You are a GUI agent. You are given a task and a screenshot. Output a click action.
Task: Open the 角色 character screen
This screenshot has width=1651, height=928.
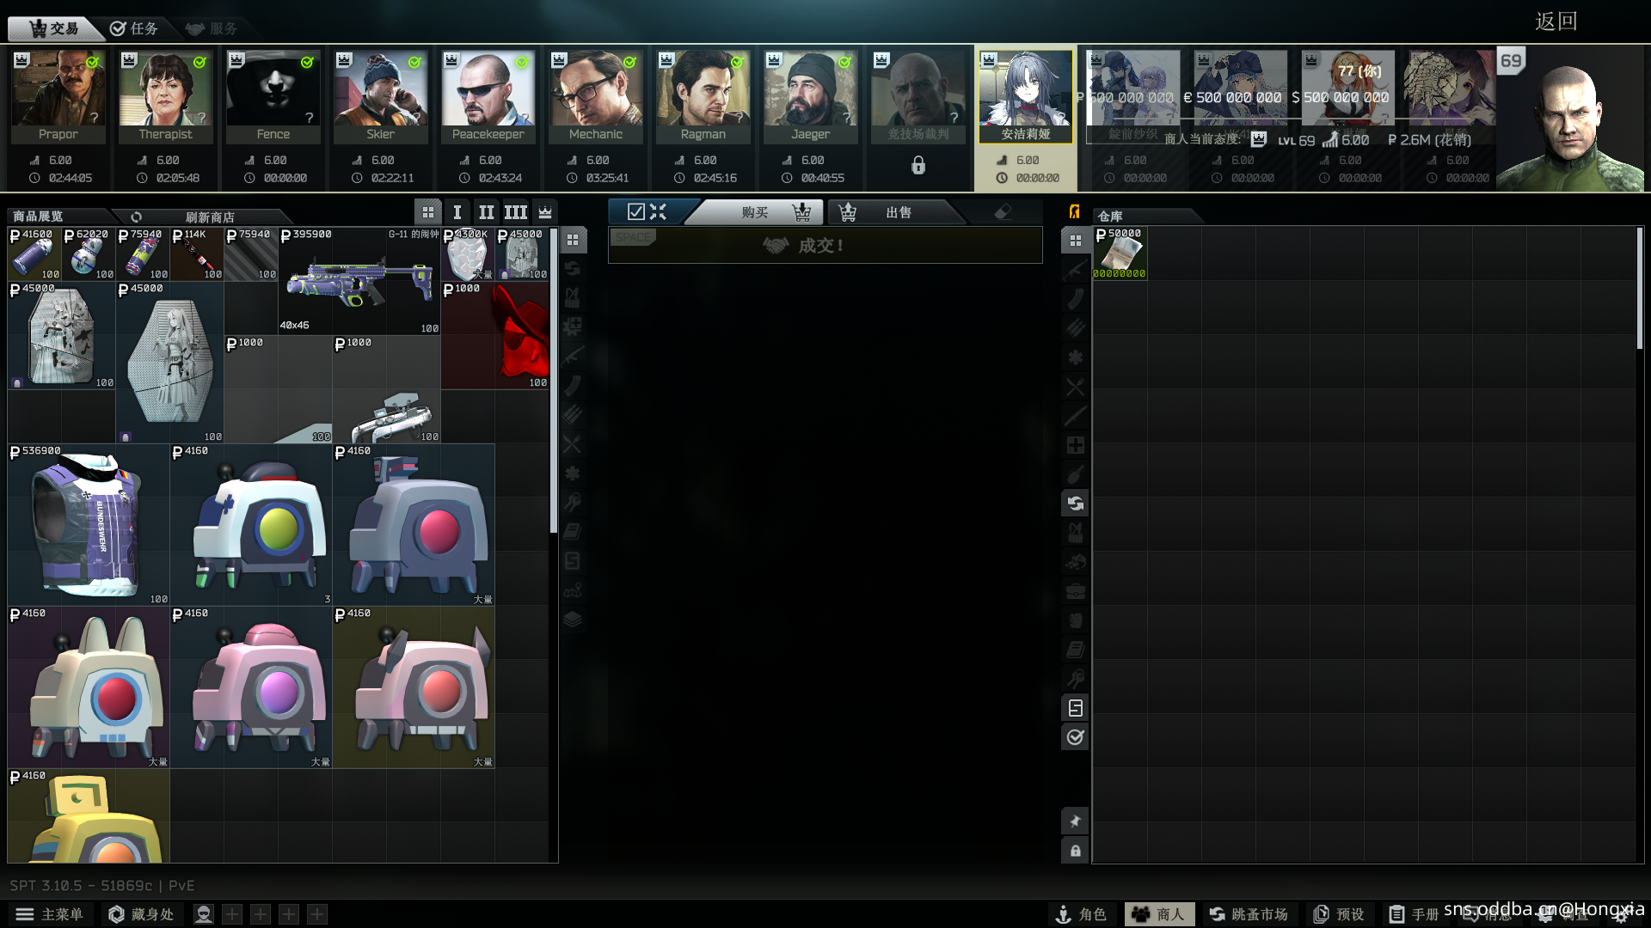coord(1082,914)
